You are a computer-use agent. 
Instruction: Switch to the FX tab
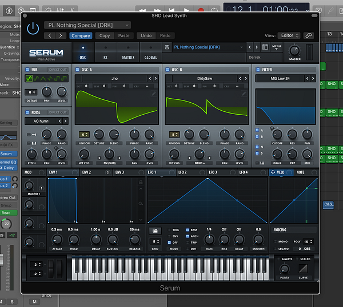click(x=106, y=52)
